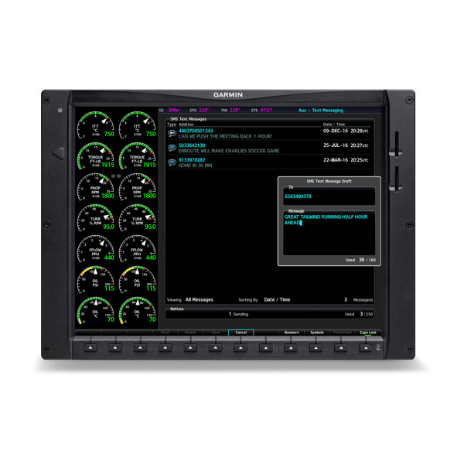
Task: Switch keyboard to Symbols softkey
Action: click(317, 333)
